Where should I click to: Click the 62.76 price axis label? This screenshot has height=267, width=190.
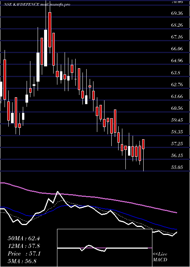point(177,85)
